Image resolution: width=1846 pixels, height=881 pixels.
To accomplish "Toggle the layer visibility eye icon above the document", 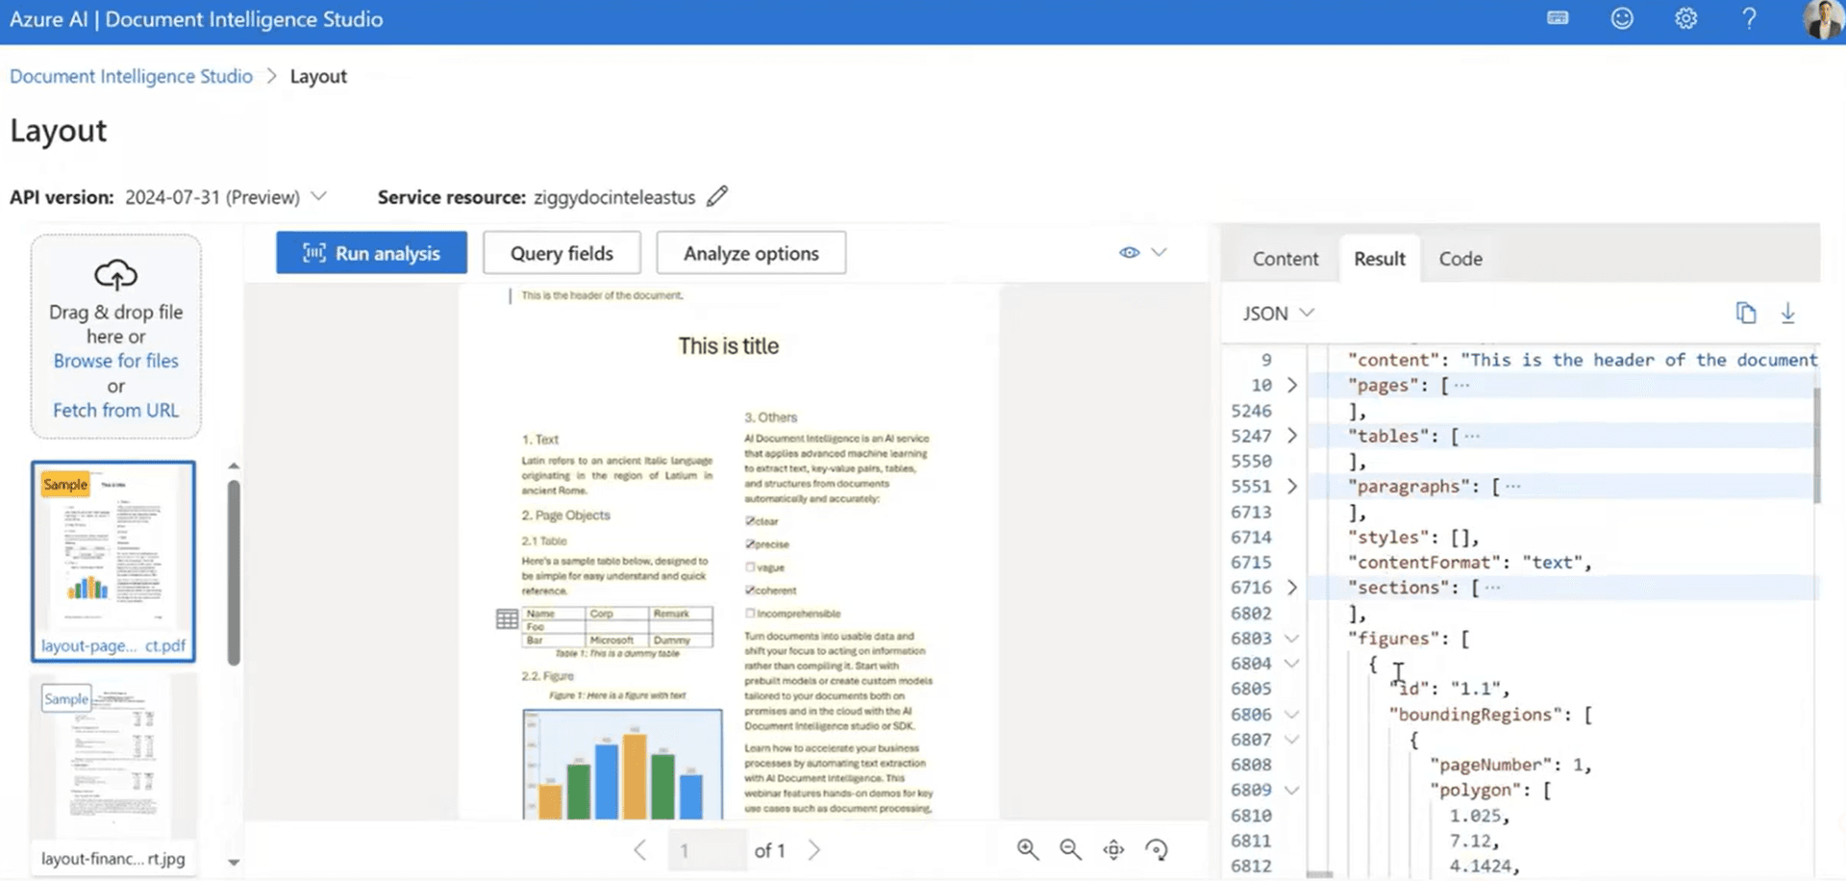I will (1129, 252).
